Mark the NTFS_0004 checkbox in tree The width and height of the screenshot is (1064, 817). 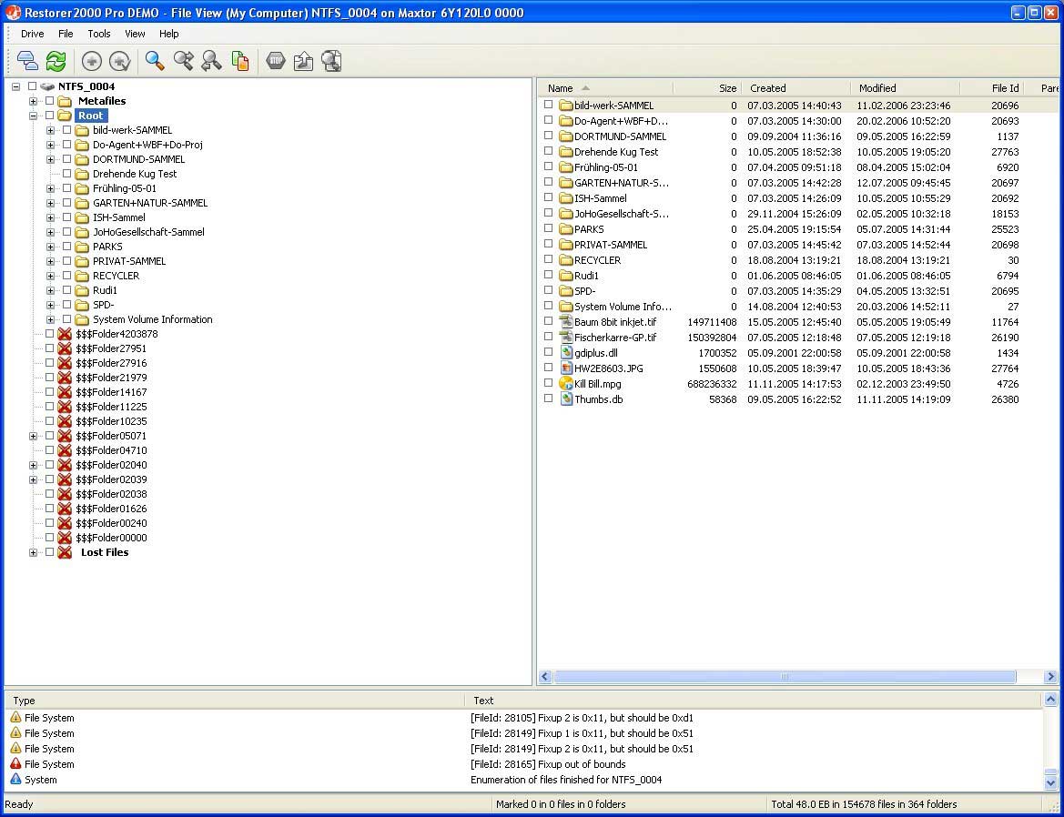click(32, 86)
